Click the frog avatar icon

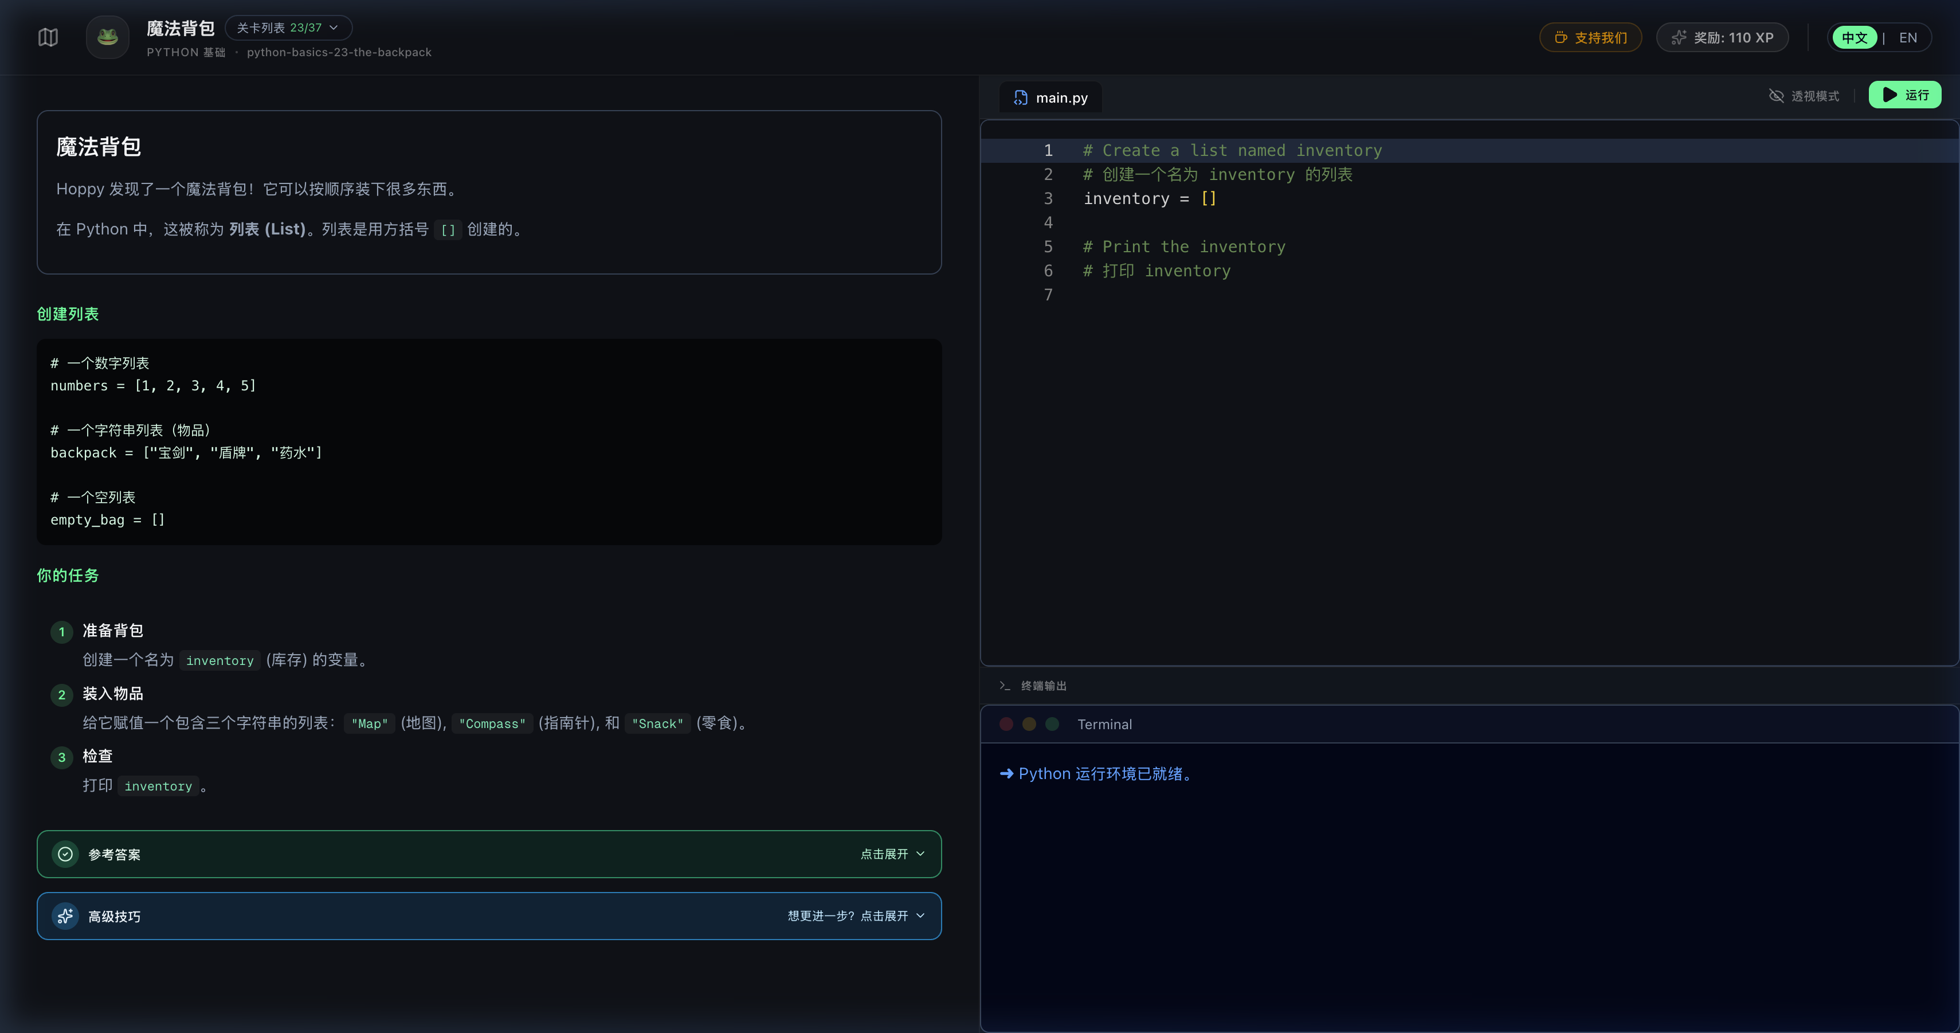click(x=107, y=37)
